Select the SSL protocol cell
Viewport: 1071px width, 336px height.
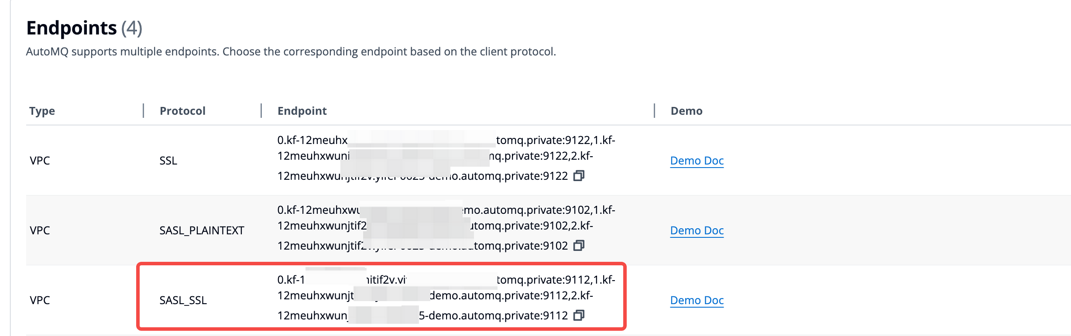click(168, 161)
